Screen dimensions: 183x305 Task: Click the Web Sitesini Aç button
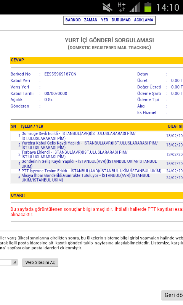pos(40,262)
